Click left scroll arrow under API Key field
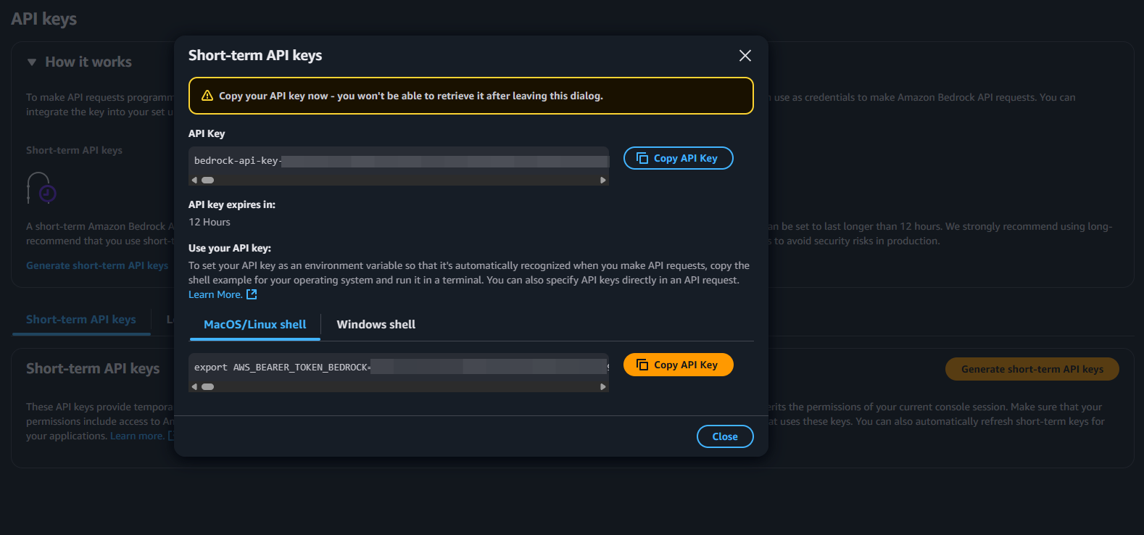This screenshot has height=535, width=1144. pos(194,181)
